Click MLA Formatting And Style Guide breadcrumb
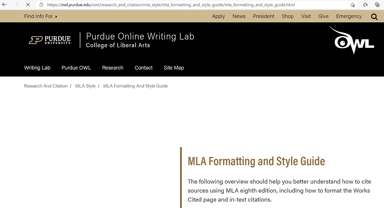Screen dimensions: 384x208 pyautogui.click(x=136, y=86)
